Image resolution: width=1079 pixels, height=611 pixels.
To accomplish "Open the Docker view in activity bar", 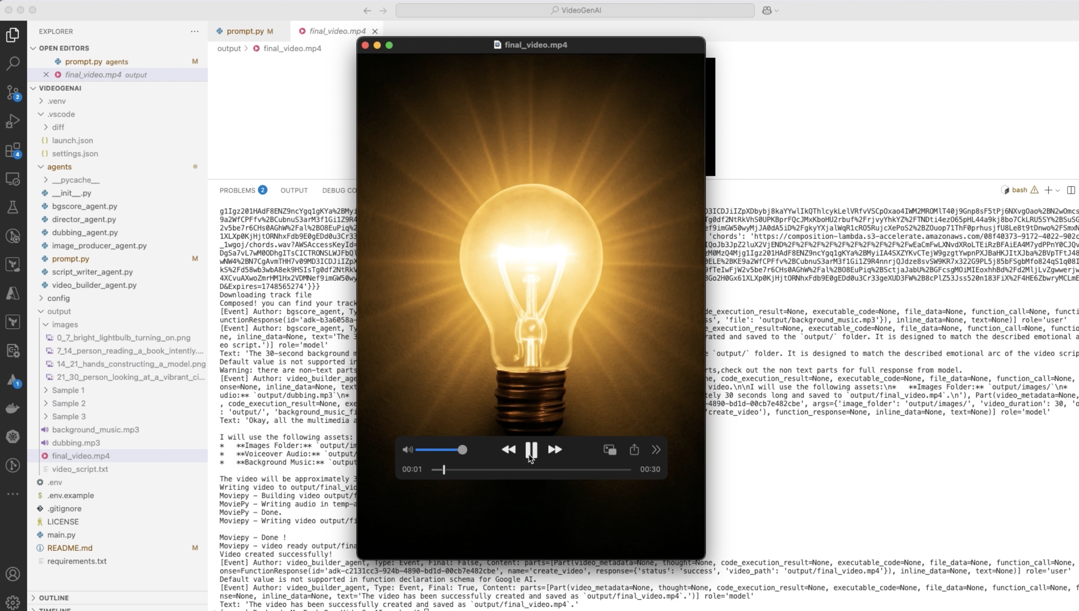I will (13, 408).
